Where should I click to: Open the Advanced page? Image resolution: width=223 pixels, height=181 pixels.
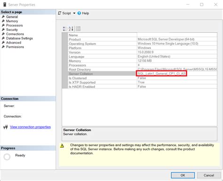click(x=14, y=42)
